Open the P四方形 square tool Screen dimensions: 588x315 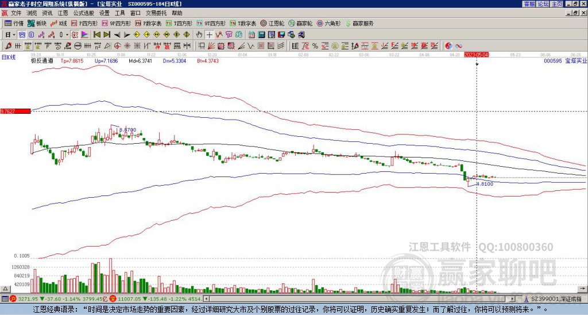pyautogui.click(x=85, y=23)
